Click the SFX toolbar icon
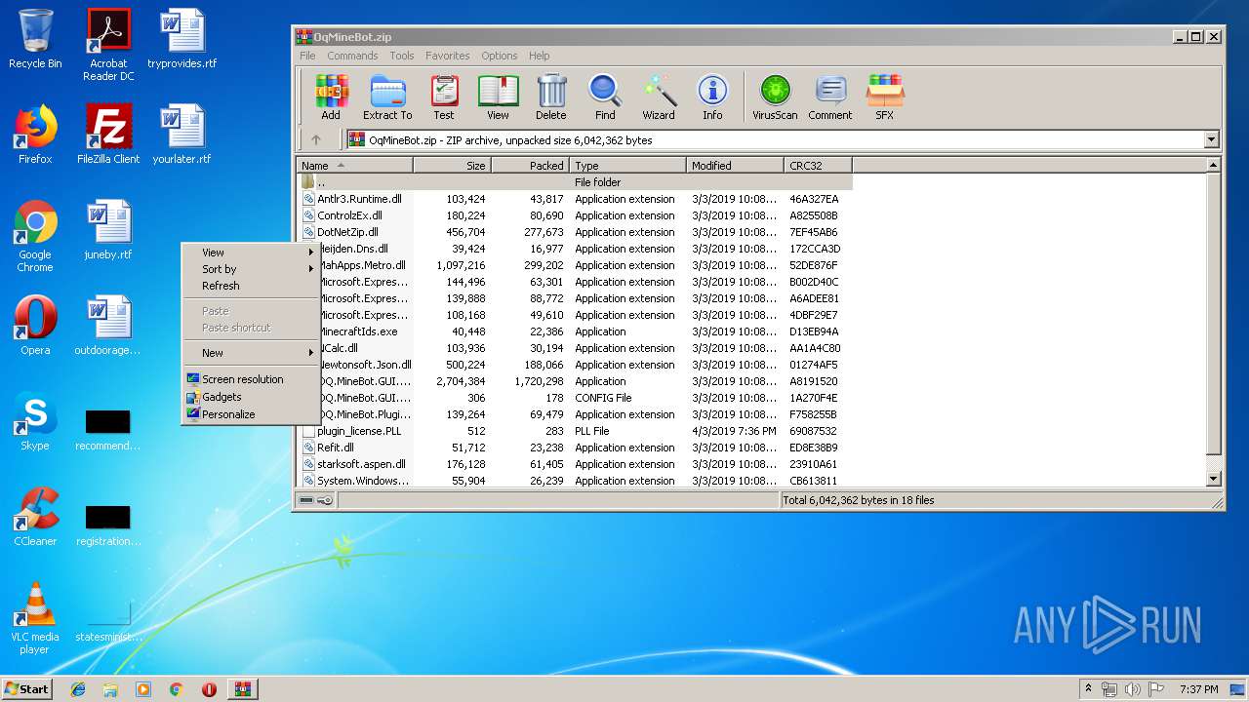The image size is (1249, 702). coord(884,97)
